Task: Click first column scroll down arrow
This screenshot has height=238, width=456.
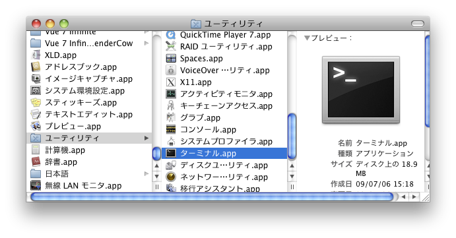Action: pos(157,177)
